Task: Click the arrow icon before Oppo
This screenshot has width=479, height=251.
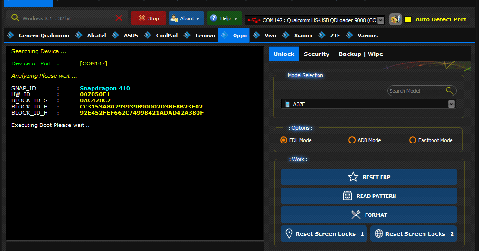Action: [x=225, y=35]
